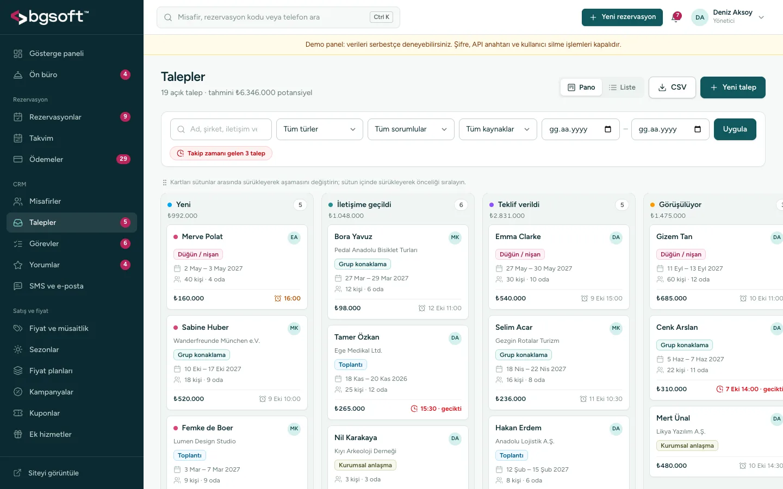The image size is (783, 489).
Task: Click the Yeni talep button
Action: (733, 87)
